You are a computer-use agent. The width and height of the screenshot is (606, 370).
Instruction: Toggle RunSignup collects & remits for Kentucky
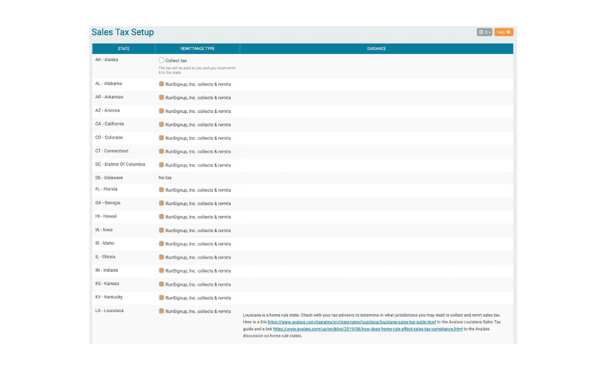pyautogui.click(x=161, y=298)
